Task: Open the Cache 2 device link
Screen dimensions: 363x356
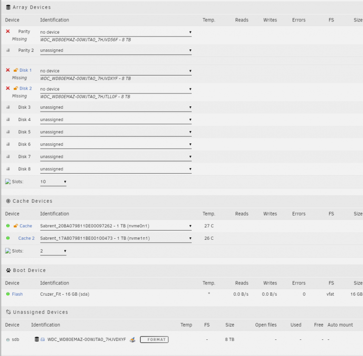Action: tap(26, 238)
